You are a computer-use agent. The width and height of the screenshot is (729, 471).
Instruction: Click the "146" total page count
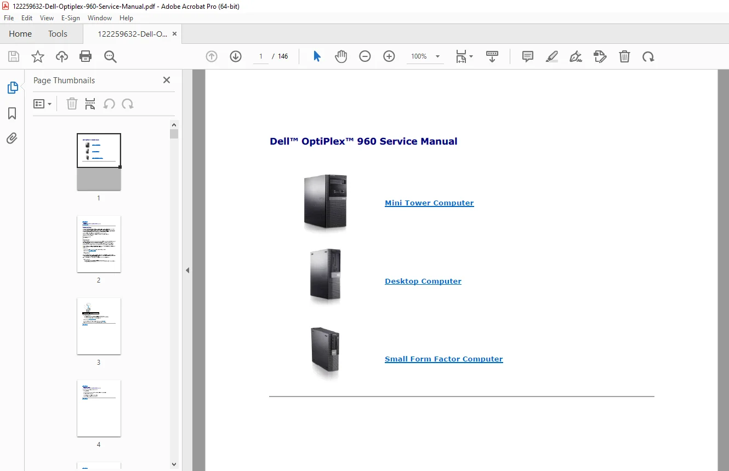(x=283, y=56)
